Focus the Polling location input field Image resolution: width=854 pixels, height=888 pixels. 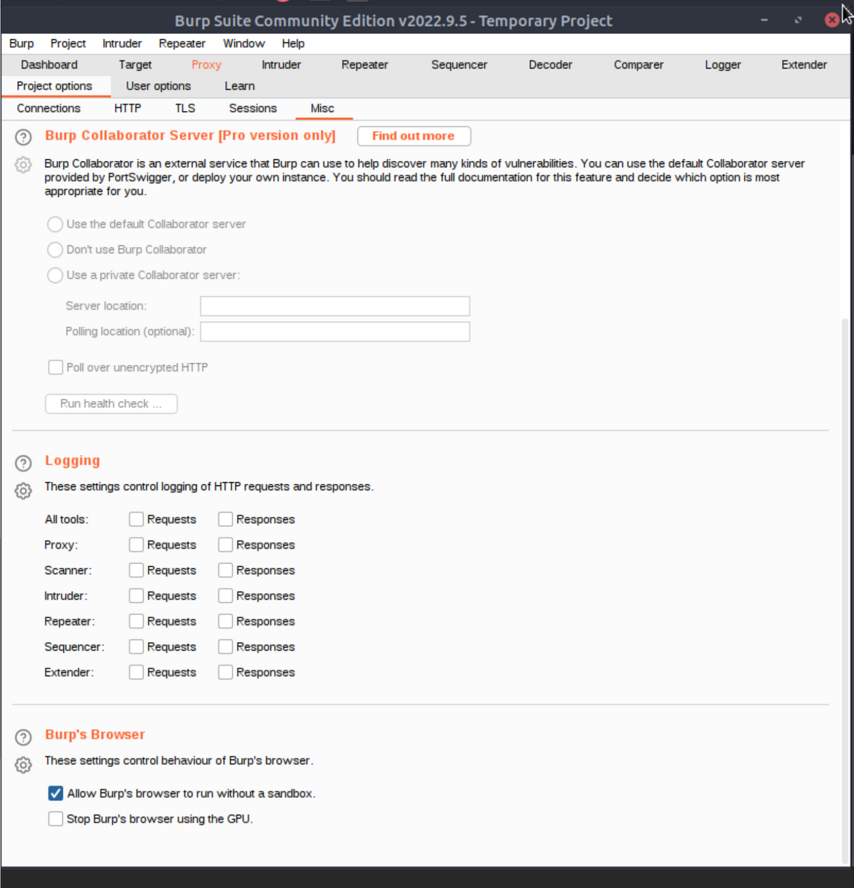pyautogui.click(x=335, y=331)
